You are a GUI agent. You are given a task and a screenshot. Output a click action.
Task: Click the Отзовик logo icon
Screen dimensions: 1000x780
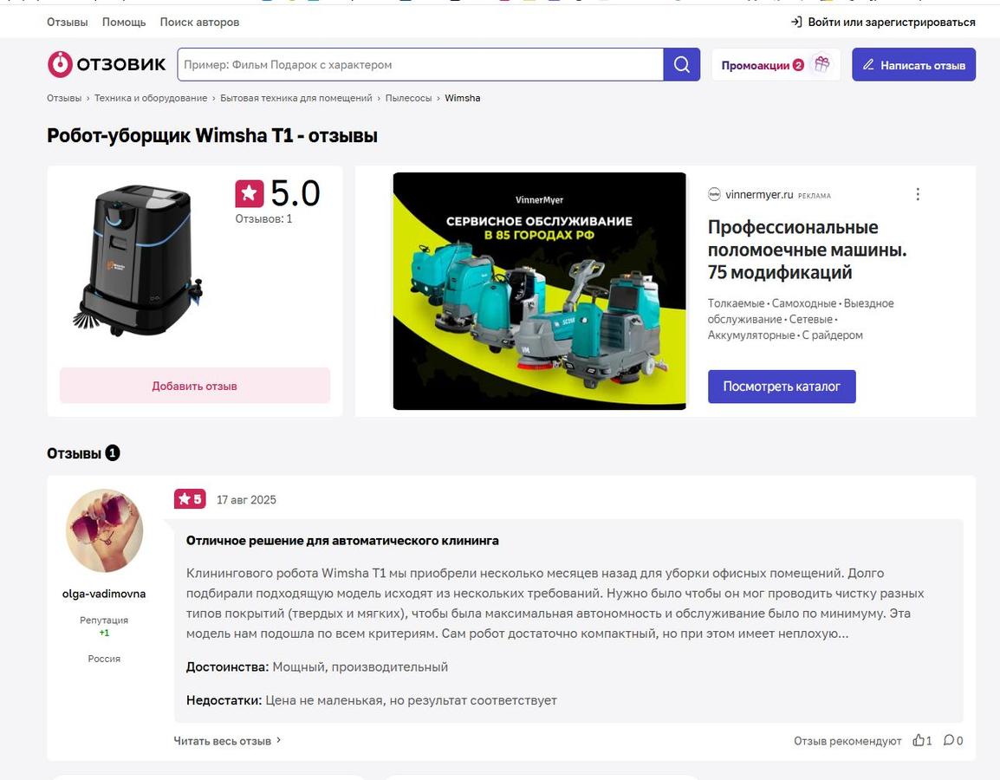(60, 64)
